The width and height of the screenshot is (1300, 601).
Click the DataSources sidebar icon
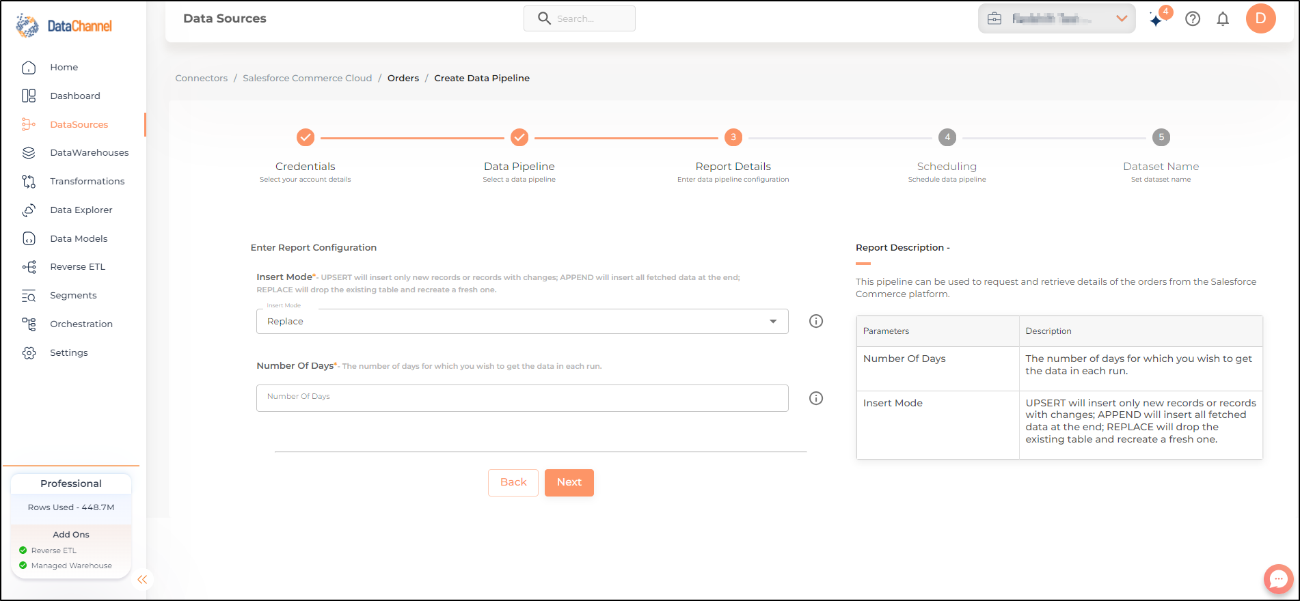pos(29,124)
